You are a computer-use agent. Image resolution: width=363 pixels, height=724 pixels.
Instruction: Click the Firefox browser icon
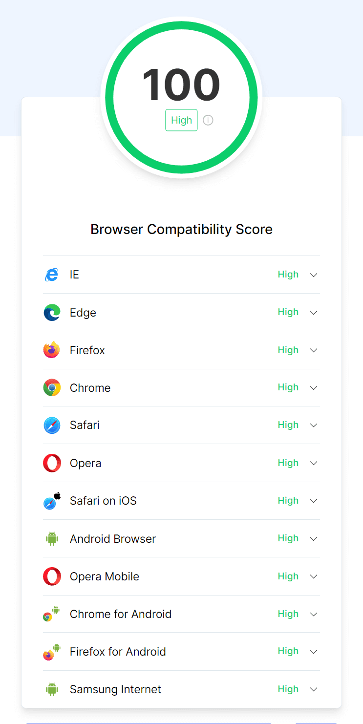[x=52, y=350]
